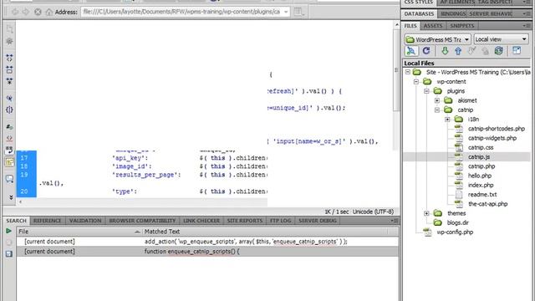Click the Apply Comment icon
The height and width of the screenshot is (301, 535).
9,178
